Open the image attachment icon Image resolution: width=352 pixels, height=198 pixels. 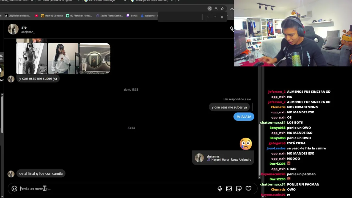click(229, 189)
